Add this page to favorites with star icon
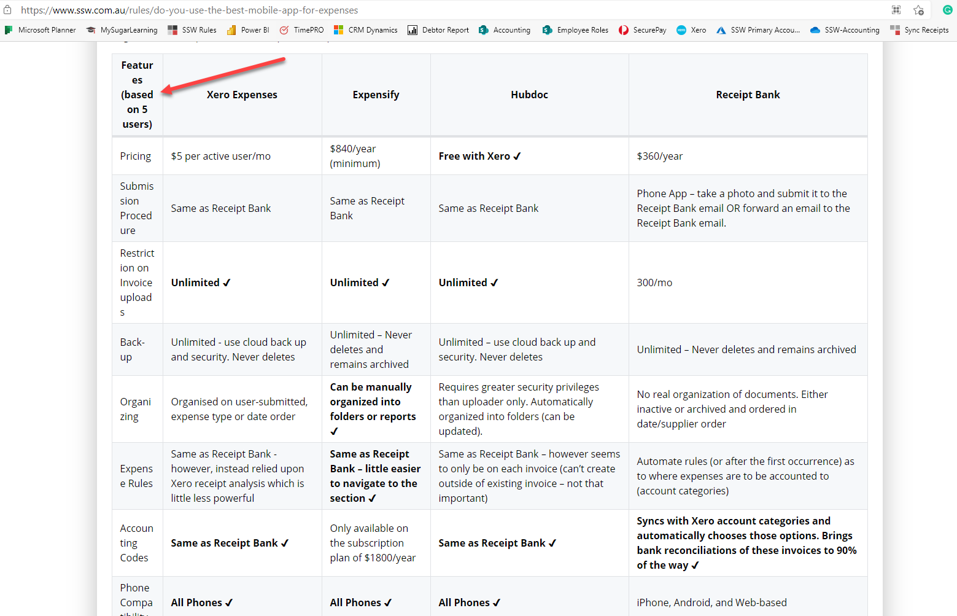This screenshot has width=957, height=616. (x=918, y=10)
